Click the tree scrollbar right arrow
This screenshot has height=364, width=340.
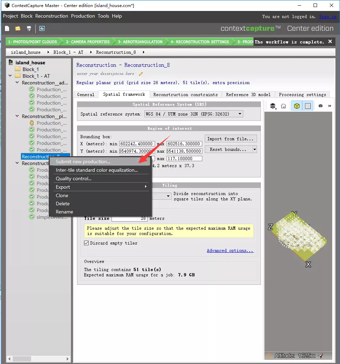click(67, 359)
